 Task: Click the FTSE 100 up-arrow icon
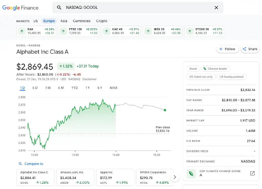[x=63, y=31]
